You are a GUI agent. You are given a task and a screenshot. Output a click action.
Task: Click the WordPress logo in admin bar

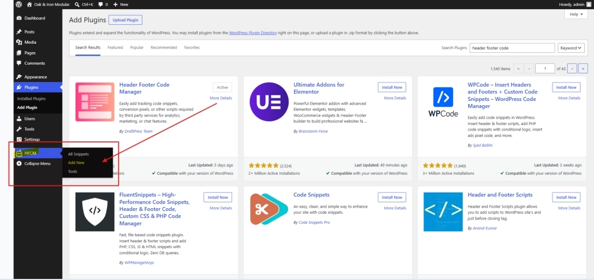coord(19,4)
